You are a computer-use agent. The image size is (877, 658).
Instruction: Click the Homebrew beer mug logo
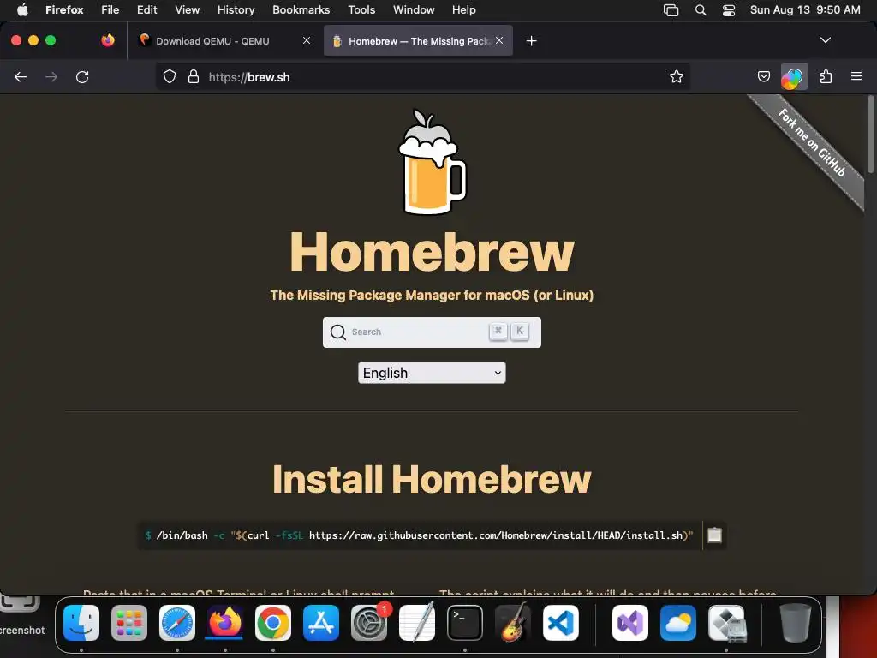[432, 162]
